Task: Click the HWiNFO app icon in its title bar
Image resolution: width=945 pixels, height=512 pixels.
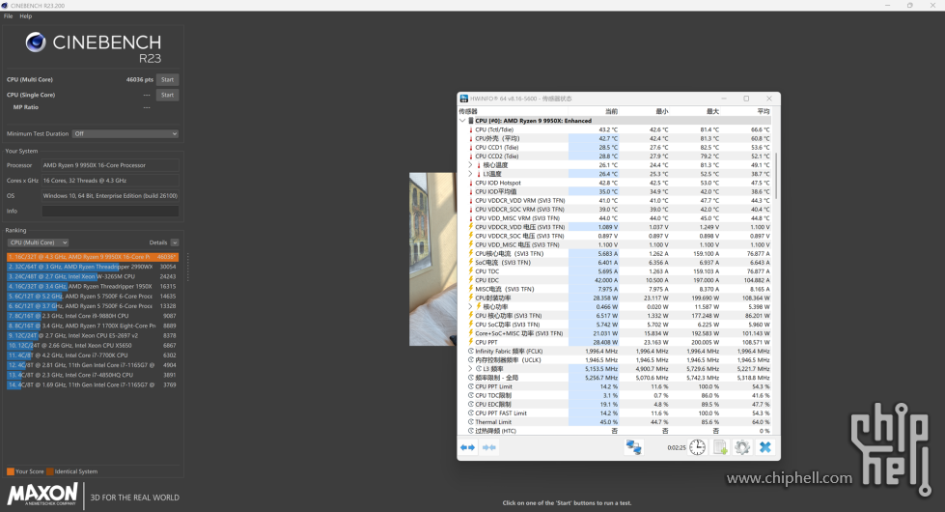Action: (x=464, y=99)
